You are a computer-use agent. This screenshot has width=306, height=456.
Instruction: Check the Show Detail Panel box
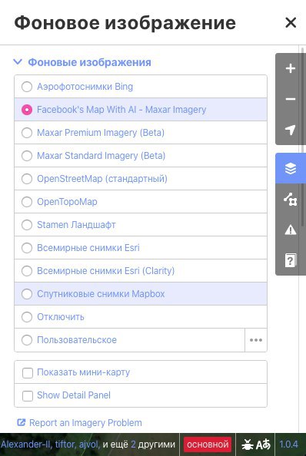point(28,395)
